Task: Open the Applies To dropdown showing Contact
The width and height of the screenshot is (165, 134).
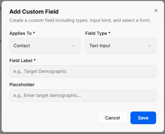Action: click(x=45, y=46)
